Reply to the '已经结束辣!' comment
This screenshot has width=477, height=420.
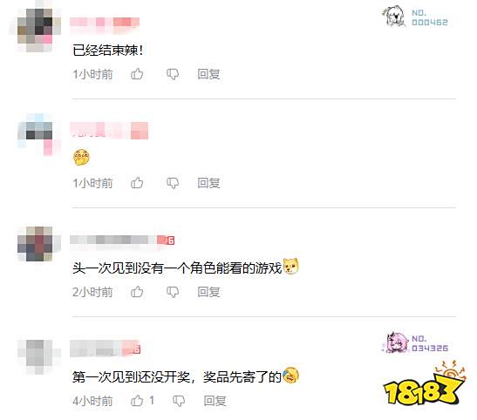pyautogui.click(x=208, y=74)
